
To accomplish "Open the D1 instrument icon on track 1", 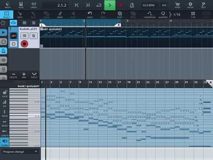I will coord(13,36).
